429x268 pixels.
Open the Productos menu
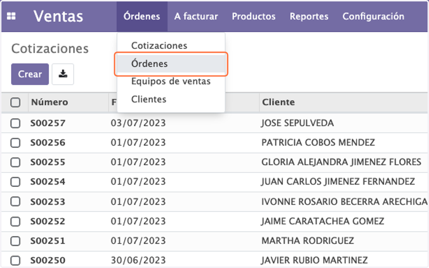click(x=254, y=16)
